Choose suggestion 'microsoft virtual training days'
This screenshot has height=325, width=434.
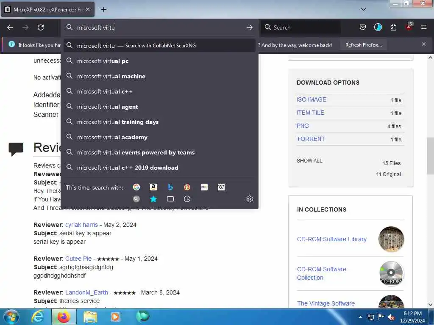click(159, 122)
